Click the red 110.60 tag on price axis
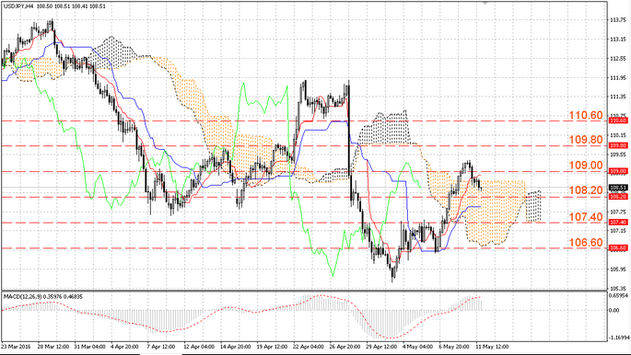 pos(618,120)
